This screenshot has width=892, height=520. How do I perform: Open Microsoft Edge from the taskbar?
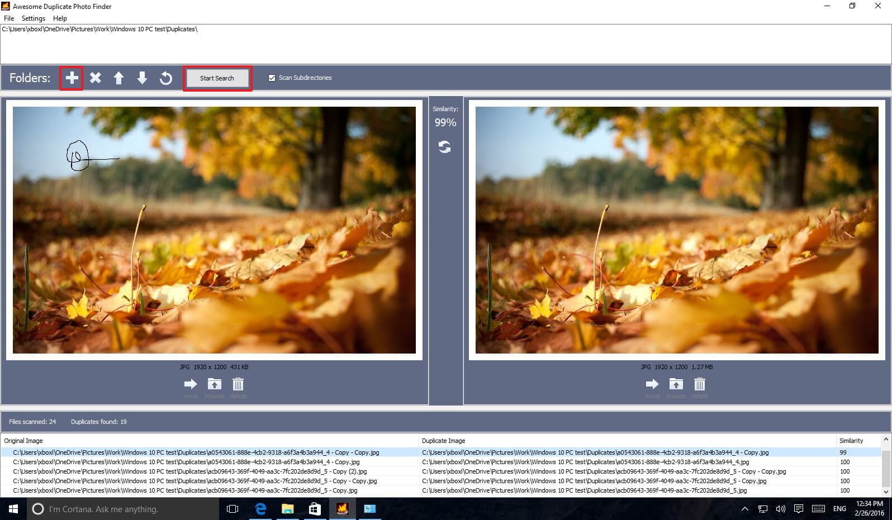tap(260, 509)
